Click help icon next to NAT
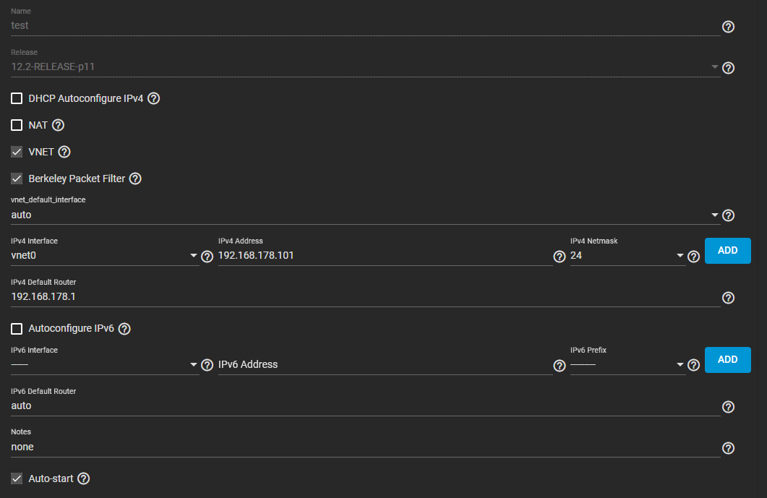 click(x=59, y=125)
